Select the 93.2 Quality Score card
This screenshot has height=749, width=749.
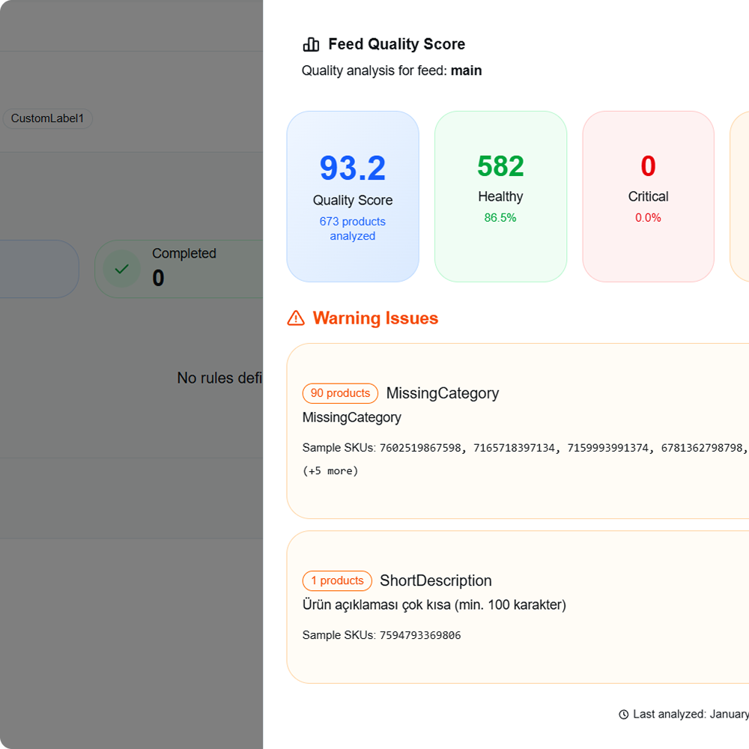(x=353, y=197)
